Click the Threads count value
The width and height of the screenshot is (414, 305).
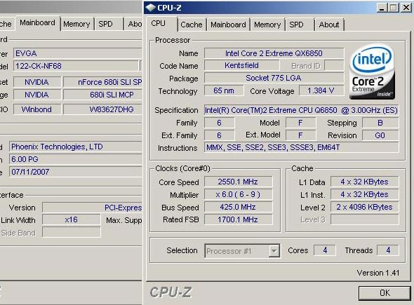pos(388,250)
